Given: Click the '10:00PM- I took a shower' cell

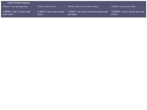Looking at the screenshot, I should 128,13.
